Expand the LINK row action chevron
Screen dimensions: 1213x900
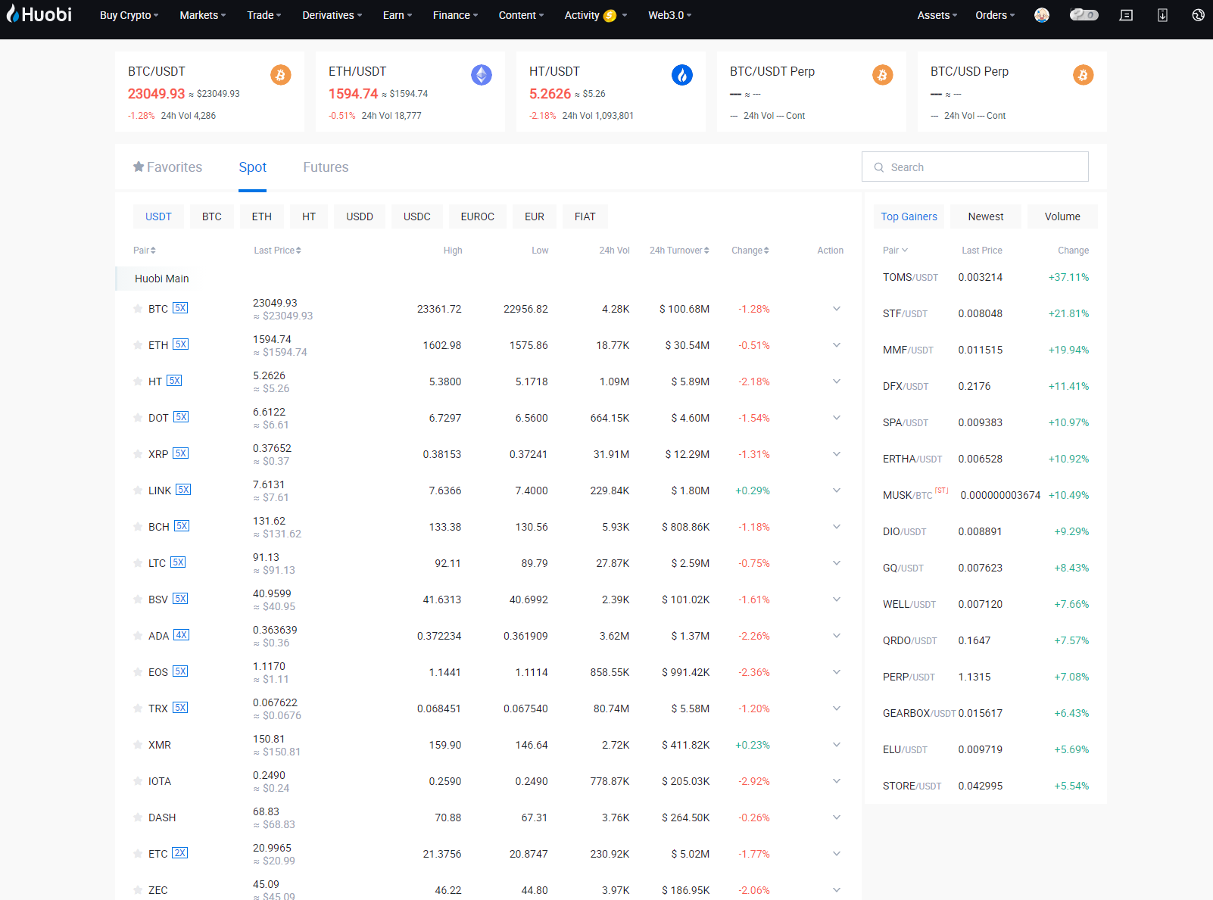pyautogui.click(x=837, y=490)
